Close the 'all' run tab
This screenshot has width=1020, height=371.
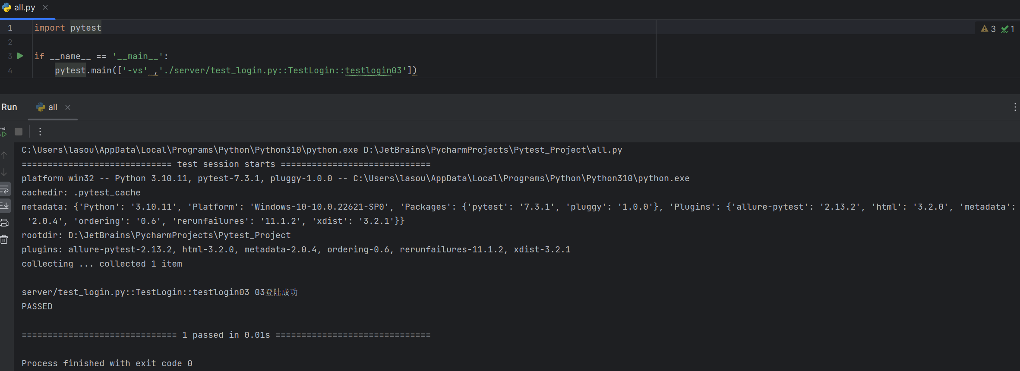pyautogui.click(x=68, y=107)
